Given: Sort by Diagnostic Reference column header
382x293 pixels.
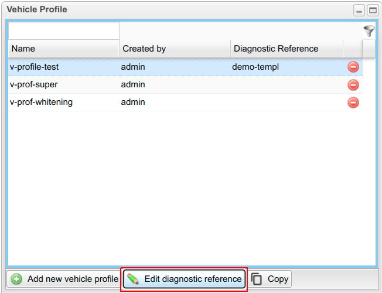Looking at the screenshot, I should click(286, 49).
